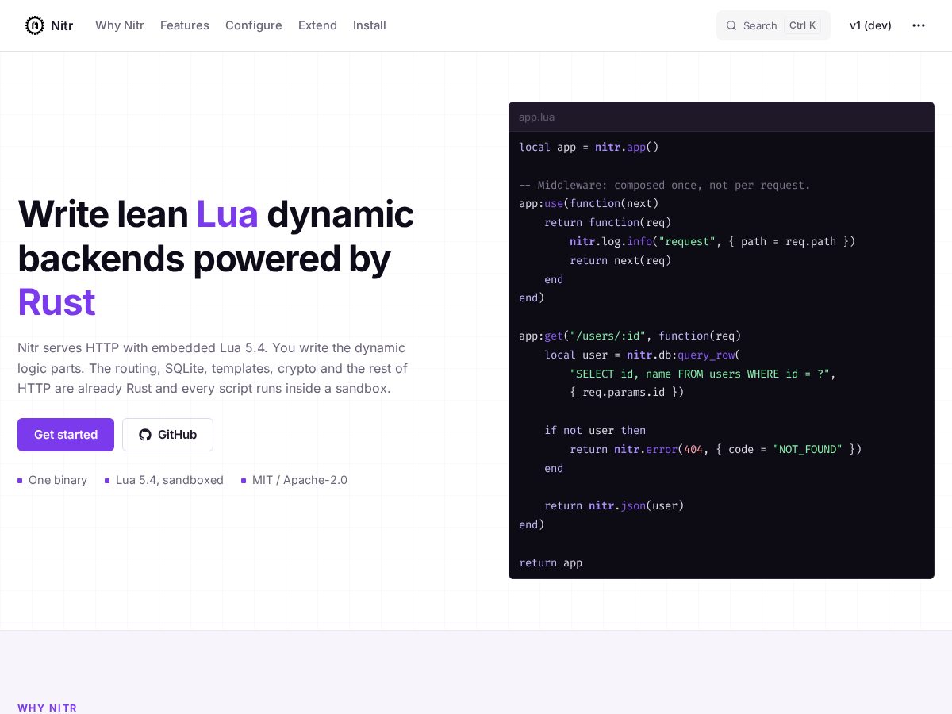
Task: Click the Ctrl K shortcut badge
Action: (x=802, y=25)
